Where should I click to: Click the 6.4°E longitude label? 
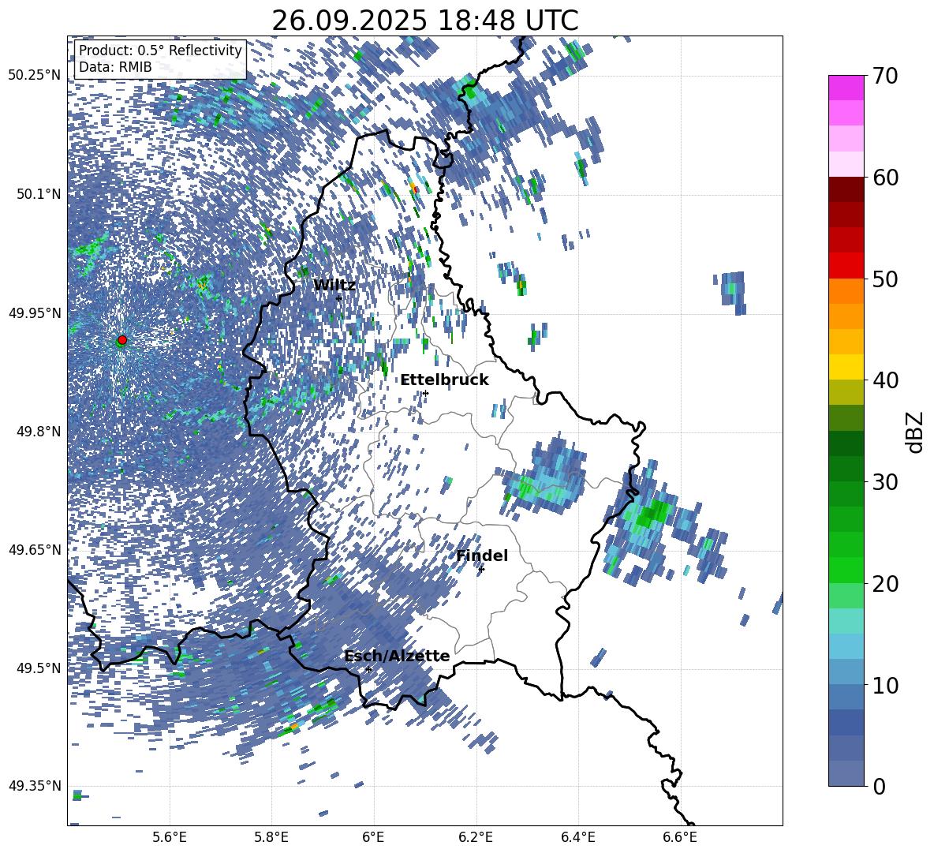(x=578, y=837)
